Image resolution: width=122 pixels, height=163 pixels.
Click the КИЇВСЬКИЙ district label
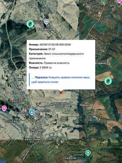32,140
